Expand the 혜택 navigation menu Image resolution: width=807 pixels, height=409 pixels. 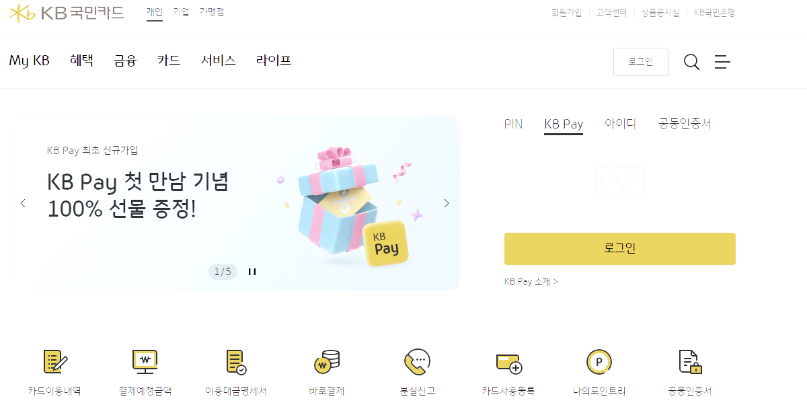81,61
